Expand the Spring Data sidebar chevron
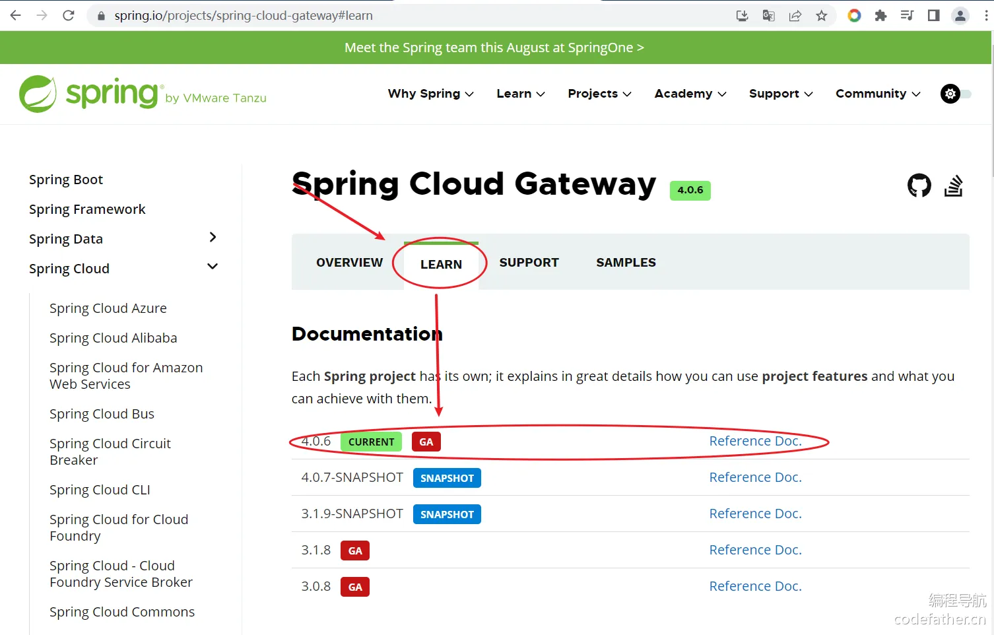This screenshot has width=994, height=635. (x=213, y=237)
